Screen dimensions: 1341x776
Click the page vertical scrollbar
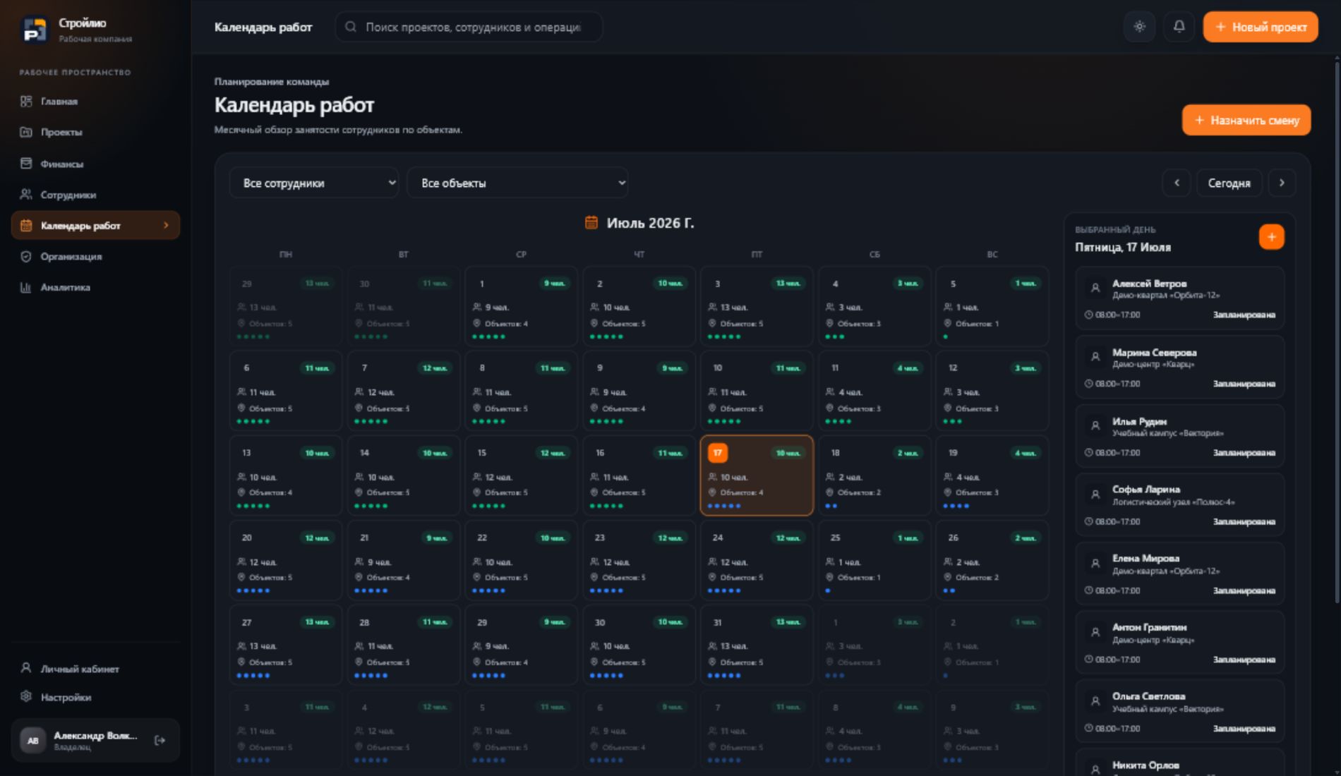coord(1337,332)
